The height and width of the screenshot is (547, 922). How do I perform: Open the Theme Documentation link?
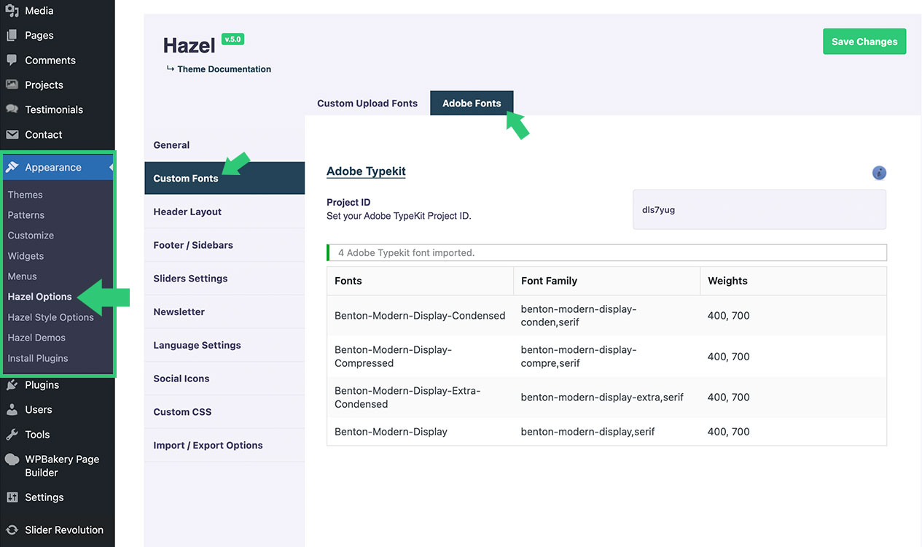(x=224, y=69)
